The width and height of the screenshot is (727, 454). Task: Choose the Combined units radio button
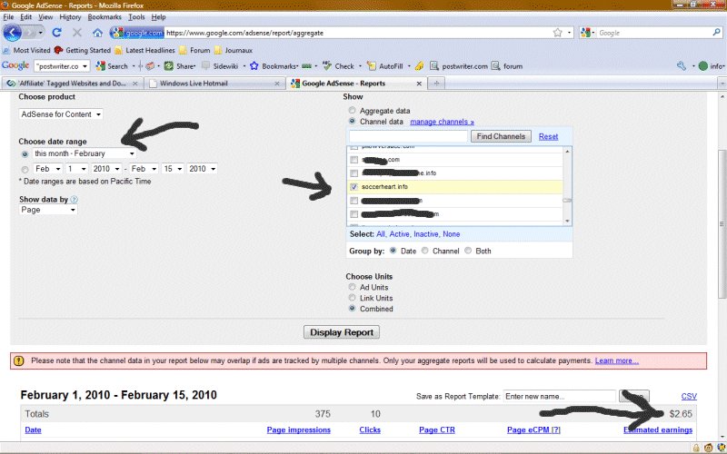[x=352, y=308]
